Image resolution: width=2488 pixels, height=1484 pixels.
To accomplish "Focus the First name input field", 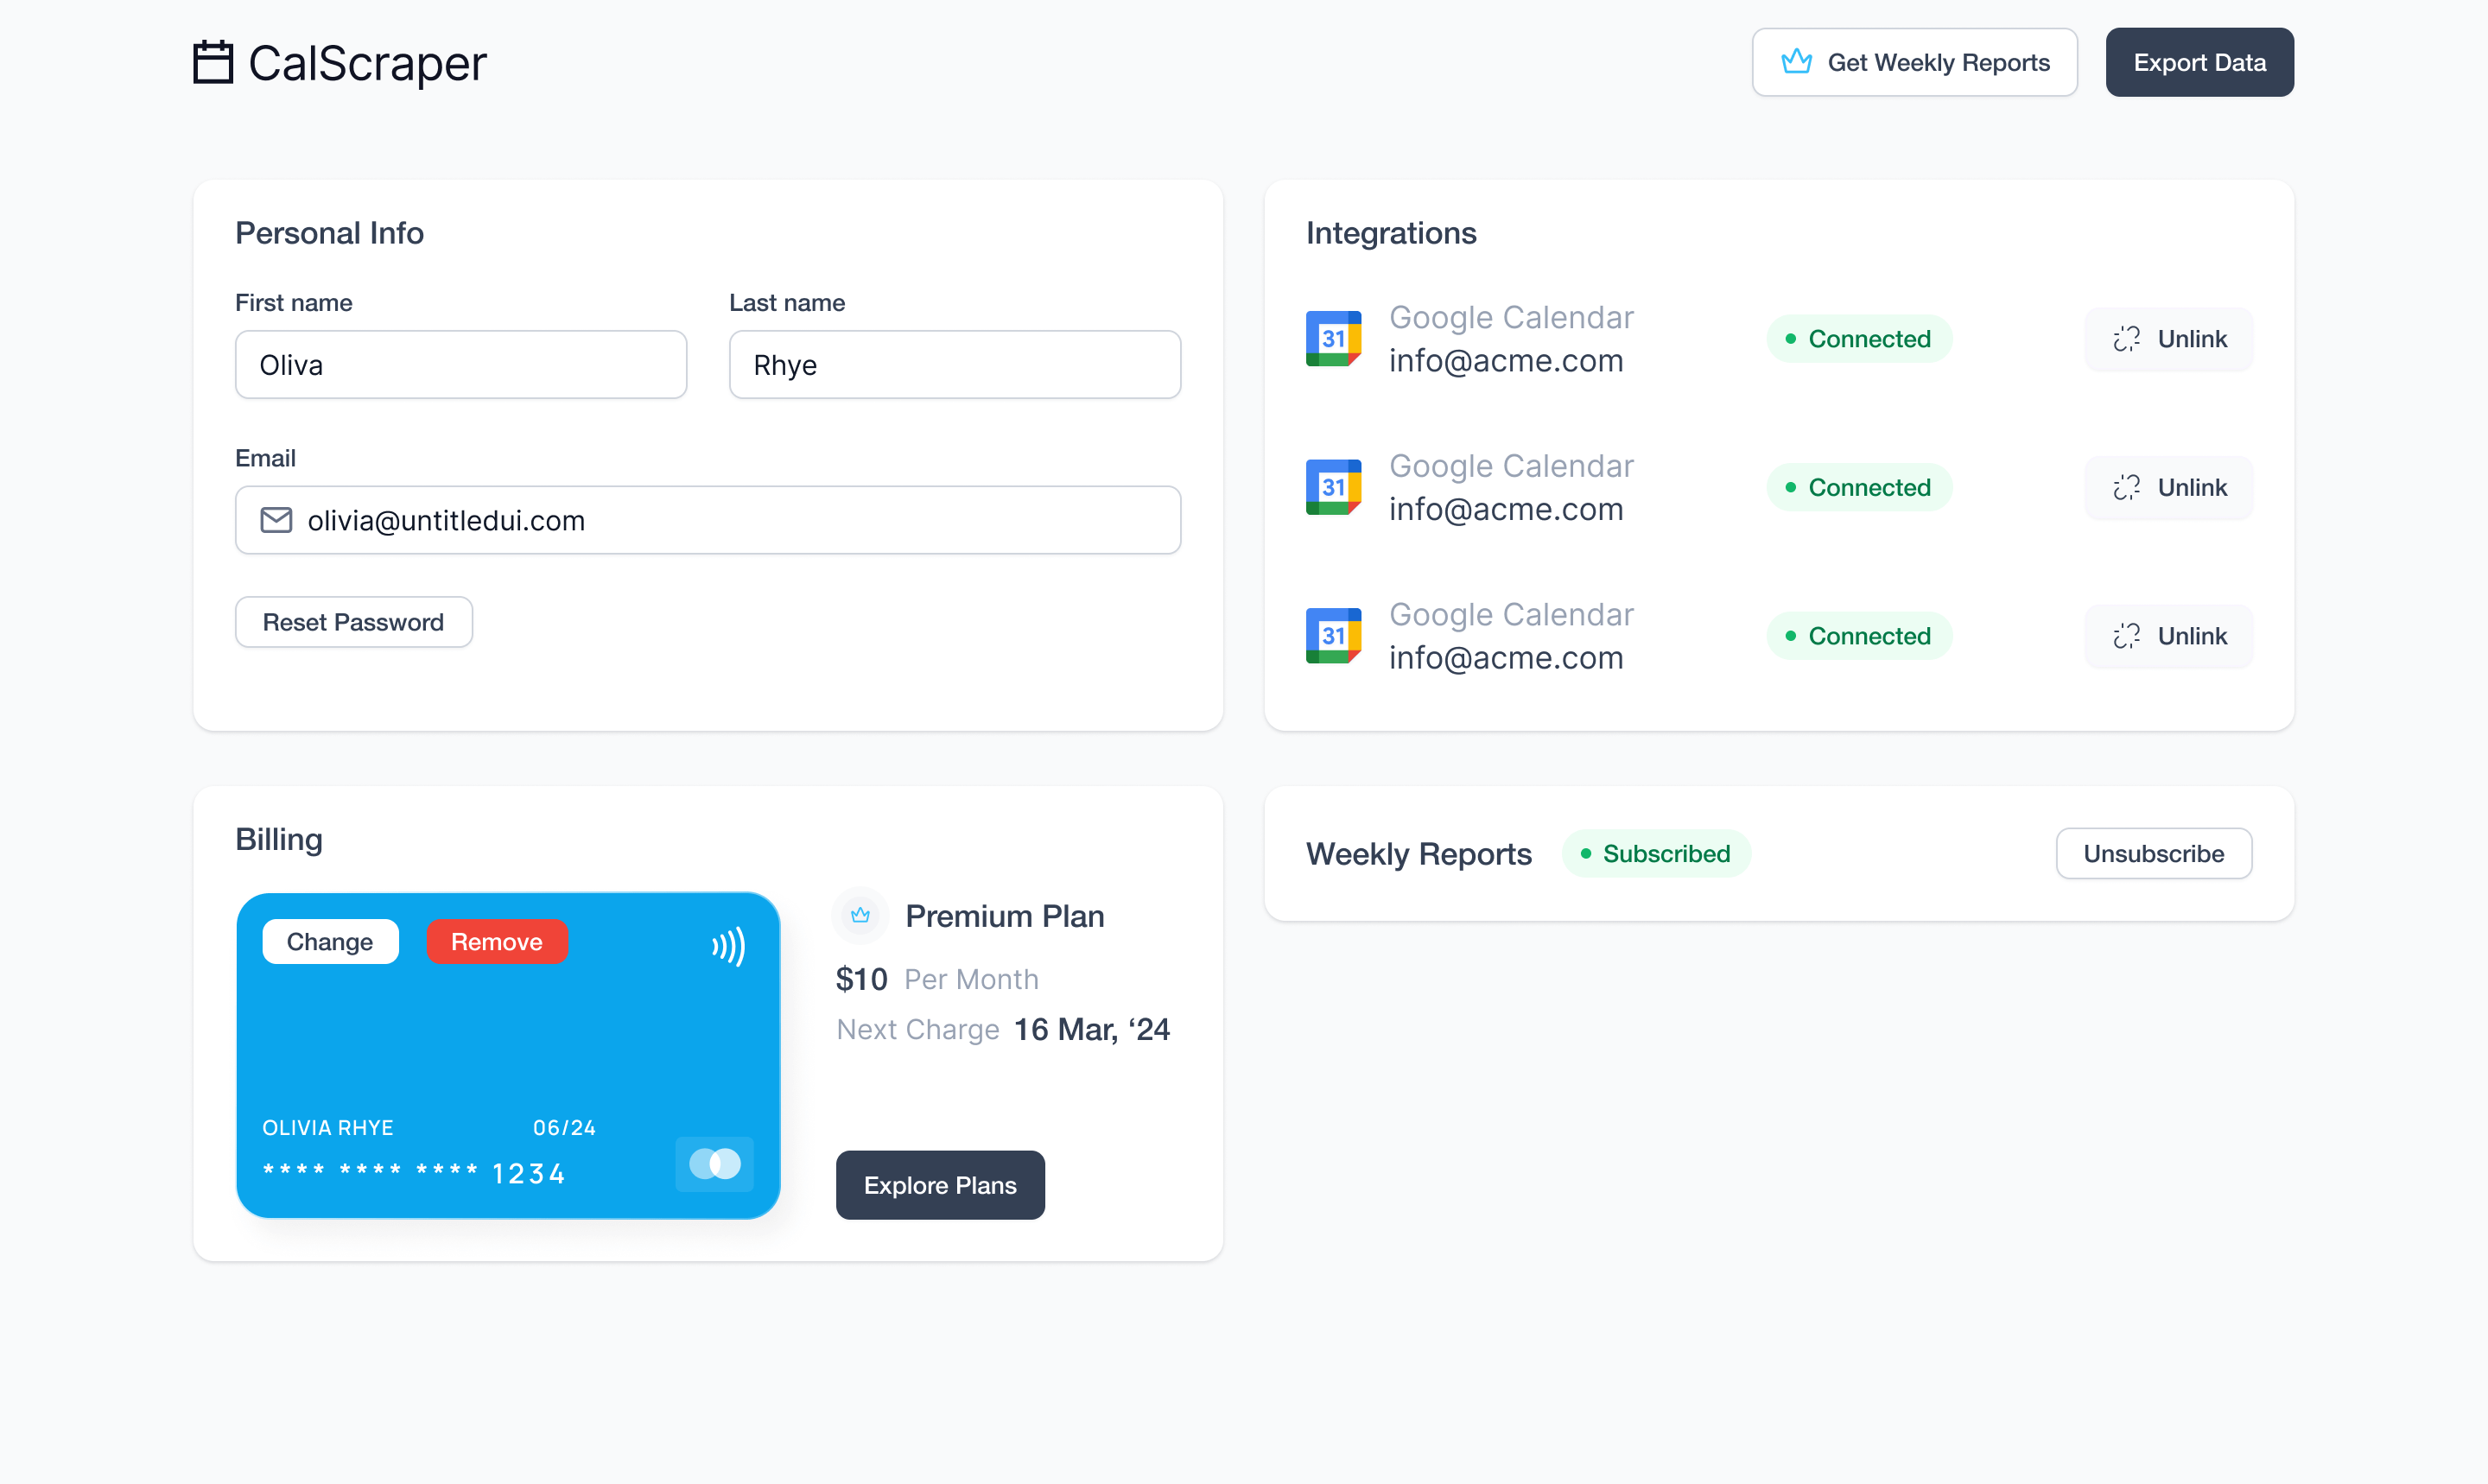I will point(460,365).
